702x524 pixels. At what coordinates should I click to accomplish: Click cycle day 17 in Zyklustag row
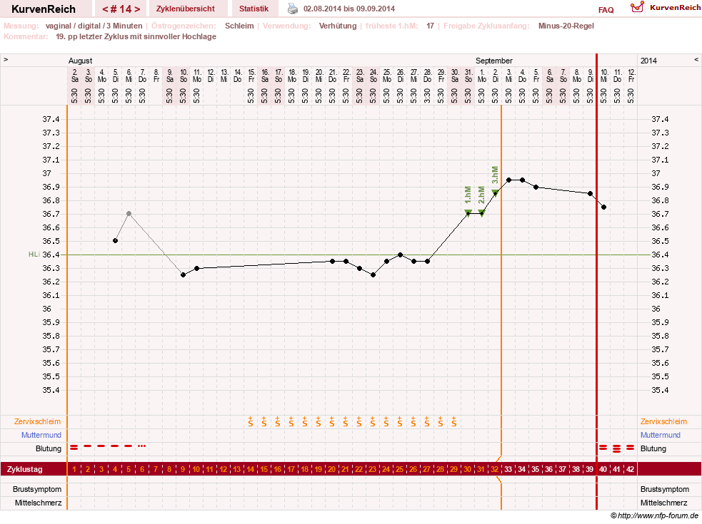coord(291,469)
